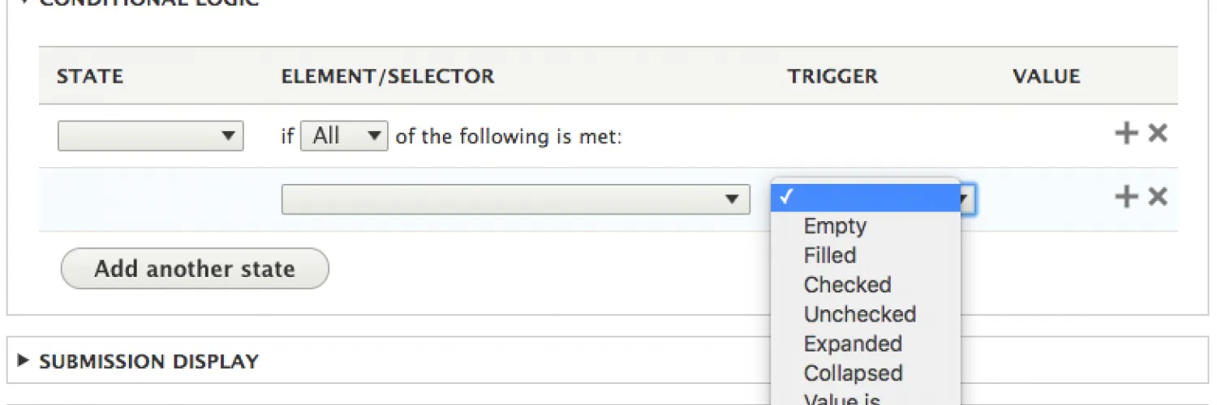Click the plus icon in the state row
Screen dimensions: 1217x405
(x=1126, y=134)
